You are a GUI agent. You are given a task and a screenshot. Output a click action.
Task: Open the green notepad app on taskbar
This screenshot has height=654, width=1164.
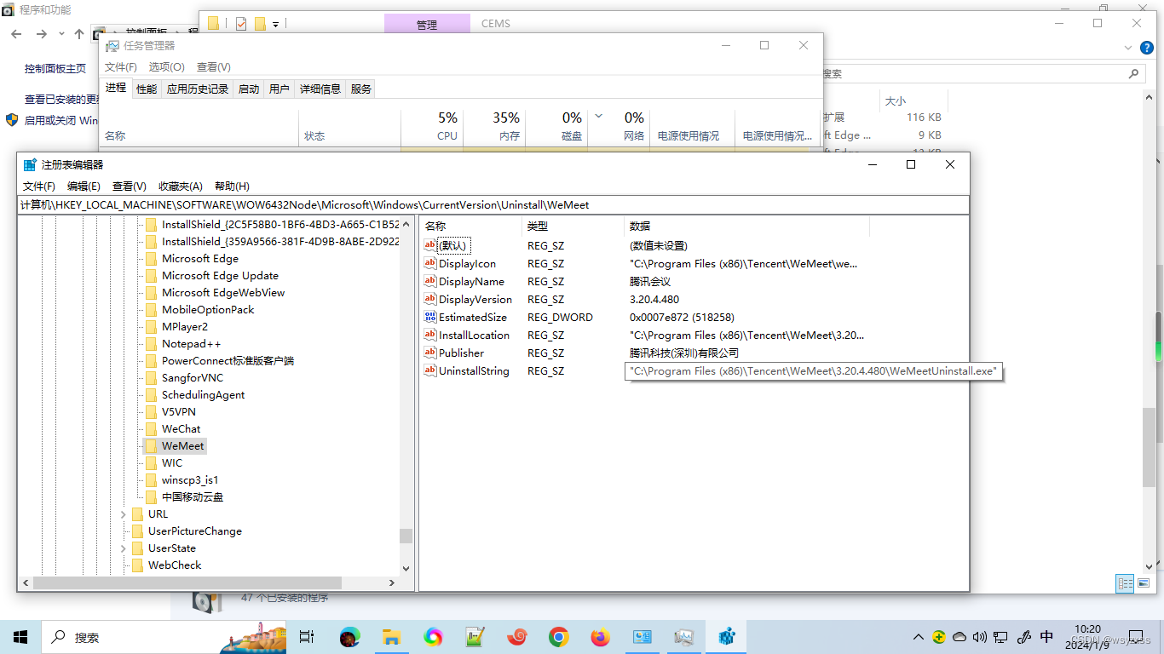click(x=475, y=637)
